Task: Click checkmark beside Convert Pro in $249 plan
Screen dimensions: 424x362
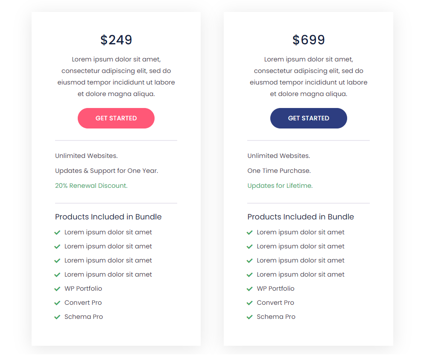Action: tap(57, 303)
